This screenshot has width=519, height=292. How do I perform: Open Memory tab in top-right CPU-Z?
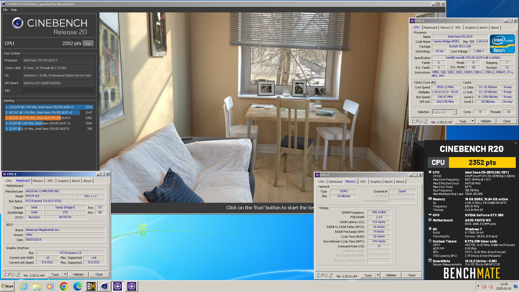click(x=445, y=28)
